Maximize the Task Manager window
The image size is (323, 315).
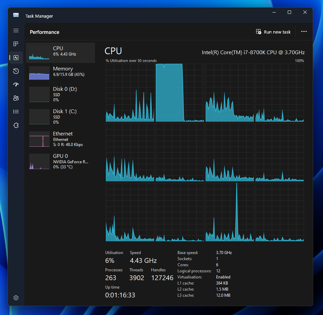(x=289, y=12)
